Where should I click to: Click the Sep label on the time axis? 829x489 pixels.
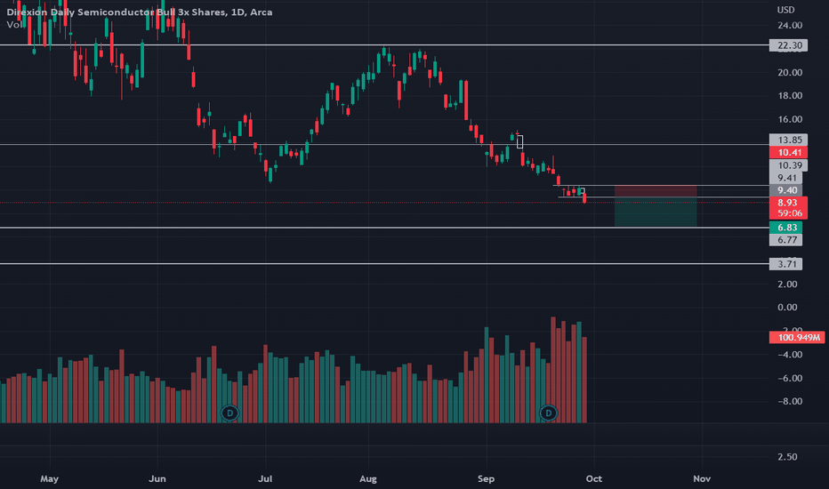click(486, 478)
